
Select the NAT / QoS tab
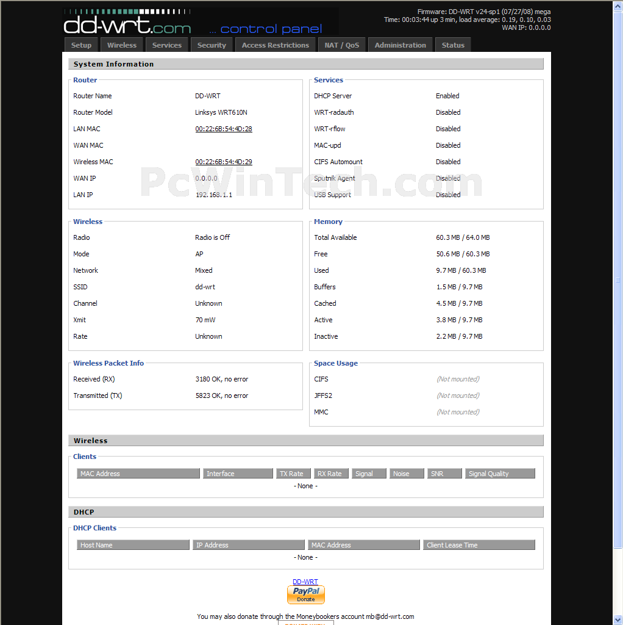point(342,45)
